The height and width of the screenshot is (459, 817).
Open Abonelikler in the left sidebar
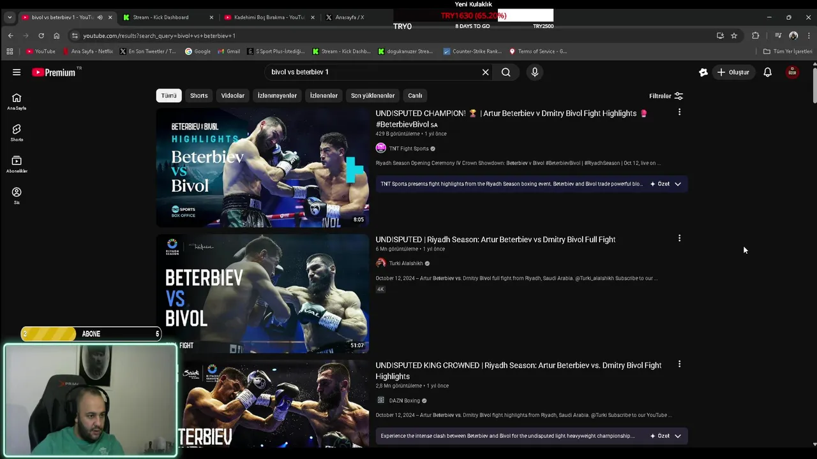[17, 164]
